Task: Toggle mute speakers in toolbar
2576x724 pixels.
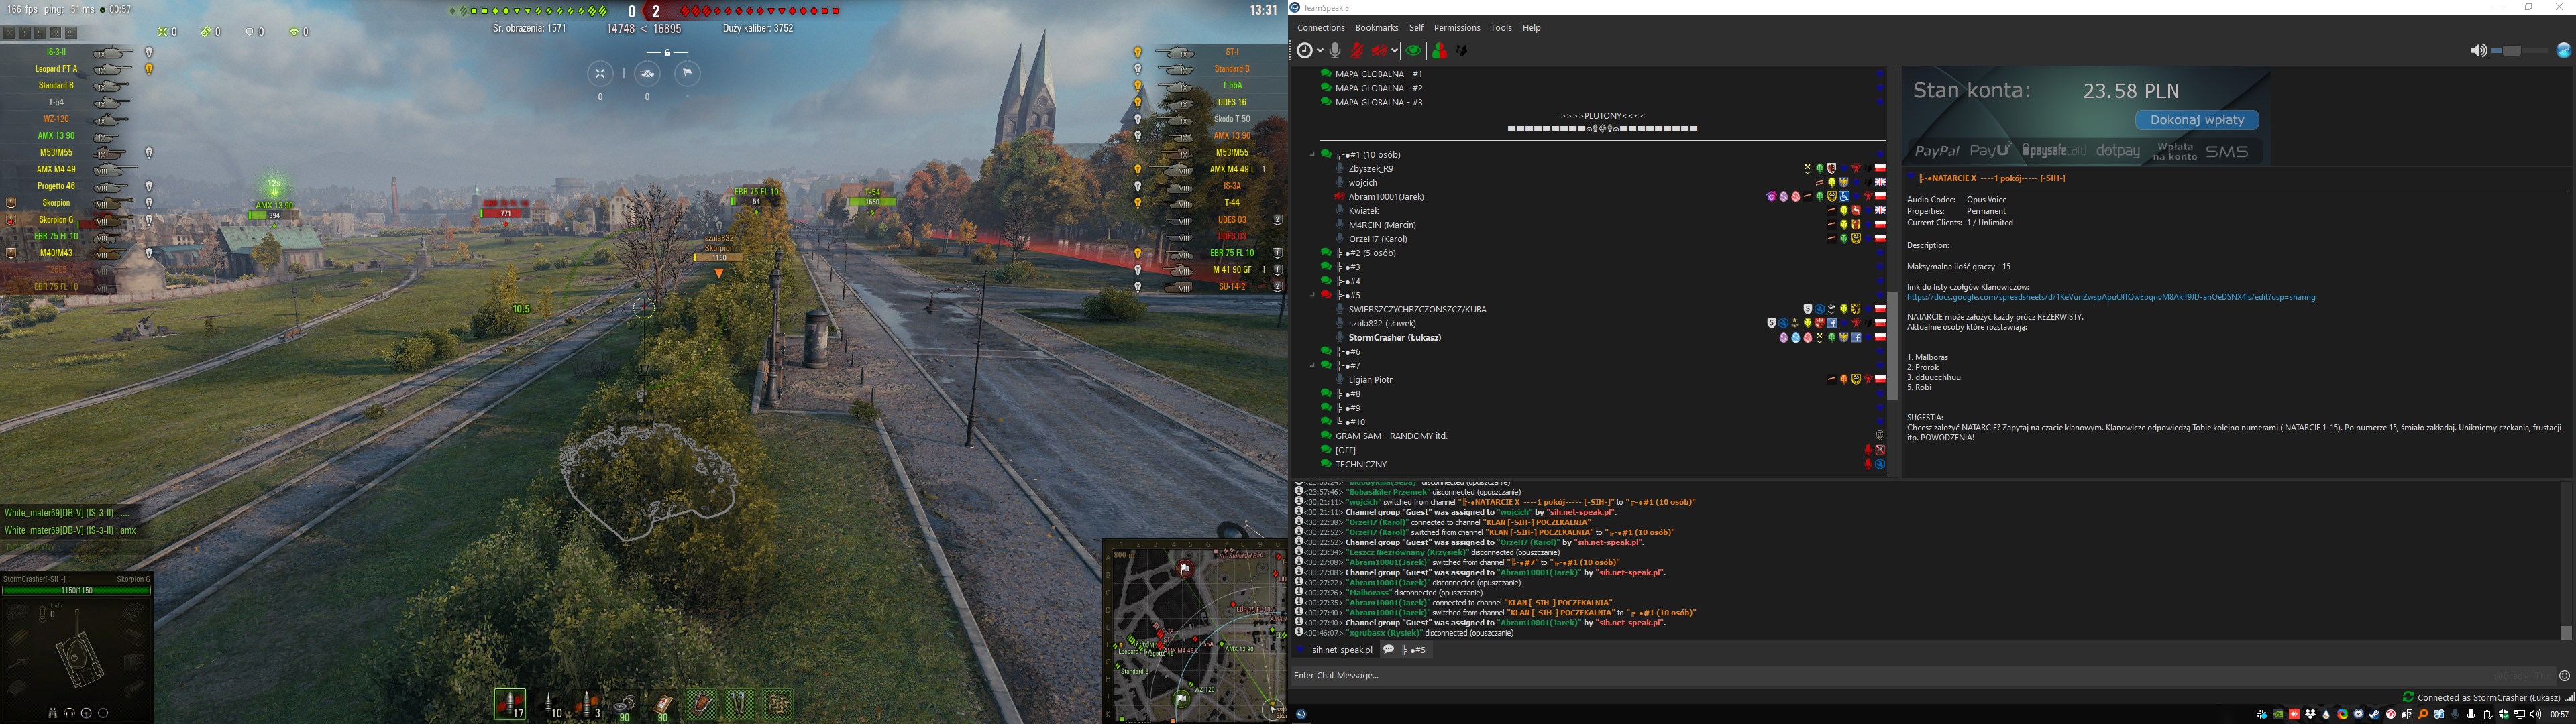Action: 1379,50
